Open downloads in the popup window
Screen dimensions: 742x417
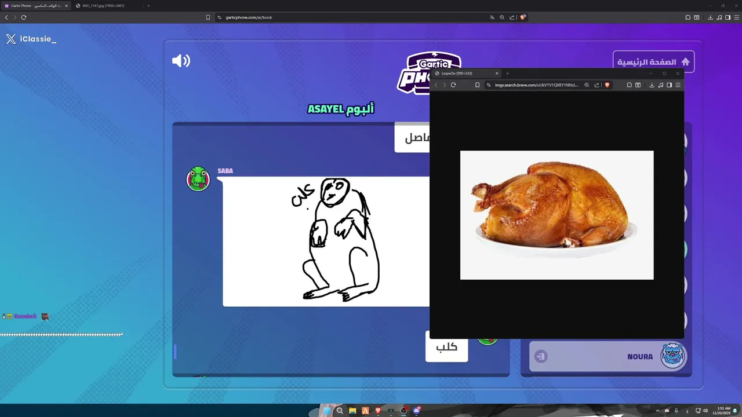(x=652, y=85)
